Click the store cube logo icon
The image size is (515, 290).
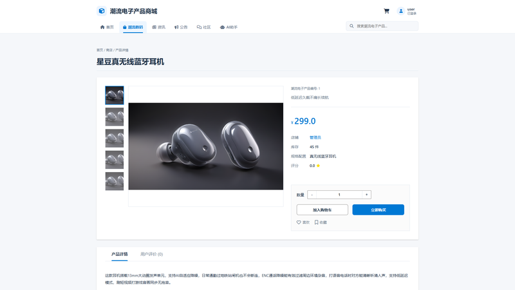pyautogui.click(x=102, y=11)
